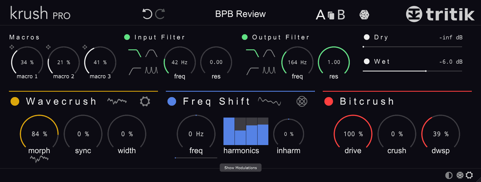Select Output Filter band-pass shape
This screenshot has width=481, height=182.
point(269,53)
